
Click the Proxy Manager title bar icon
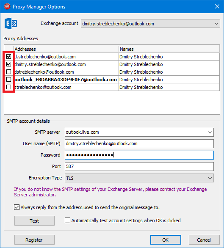(7, 6)
